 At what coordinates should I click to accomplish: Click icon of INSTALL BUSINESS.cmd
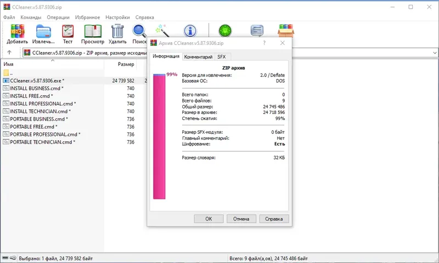(x=6, y=88)
